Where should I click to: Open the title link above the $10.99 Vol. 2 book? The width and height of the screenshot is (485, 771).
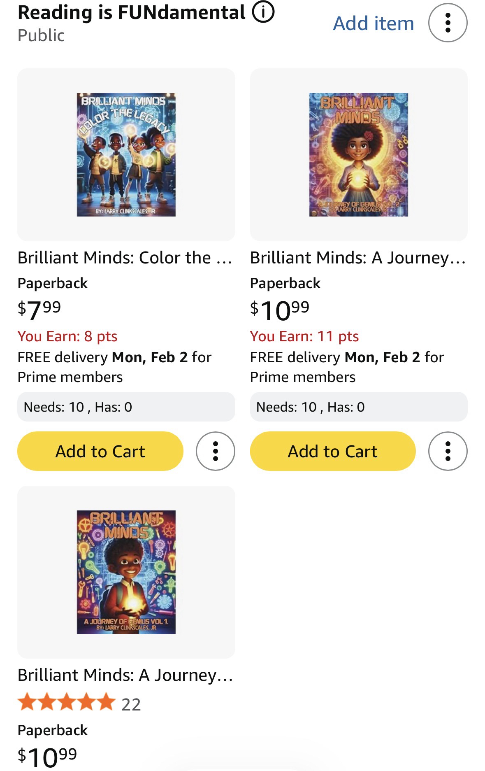[357, 258]
